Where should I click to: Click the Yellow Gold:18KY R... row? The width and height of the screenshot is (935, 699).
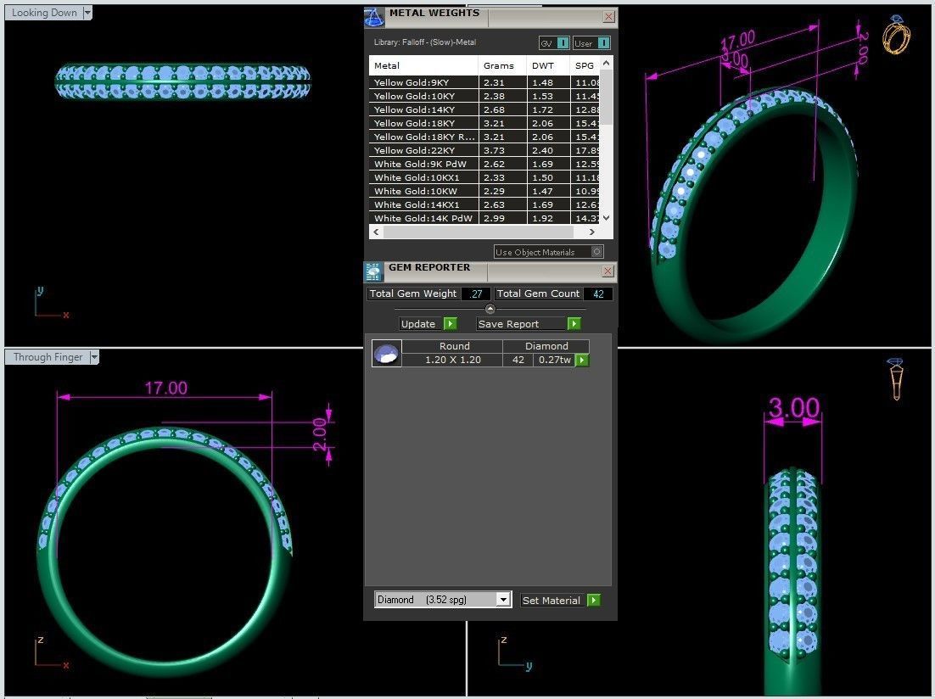484,137
